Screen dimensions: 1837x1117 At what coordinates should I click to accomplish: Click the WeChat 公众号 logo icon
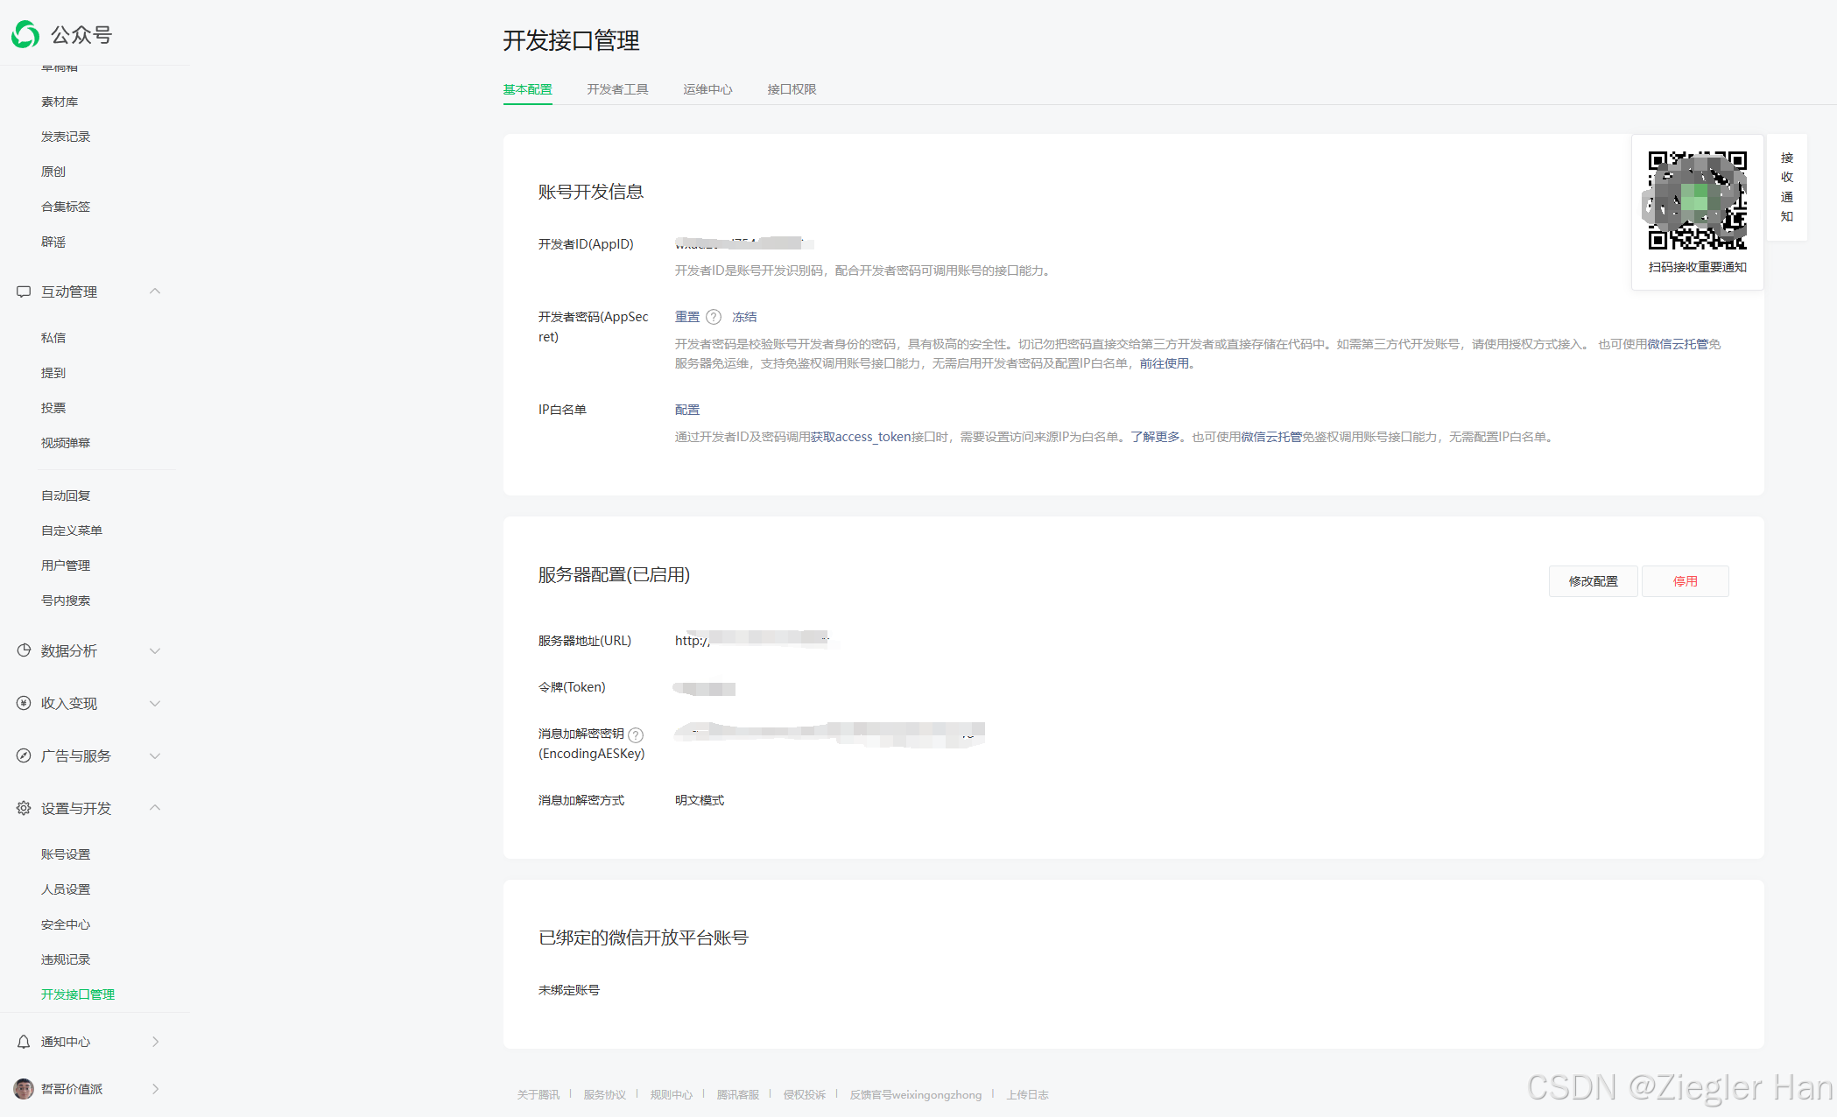point(25,34)
